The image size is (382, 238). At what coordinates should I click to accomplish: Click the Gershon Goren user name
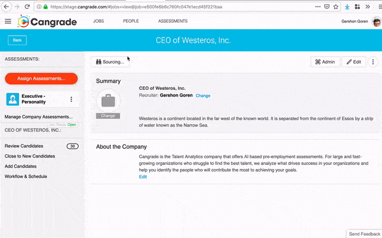coord(355,21)
